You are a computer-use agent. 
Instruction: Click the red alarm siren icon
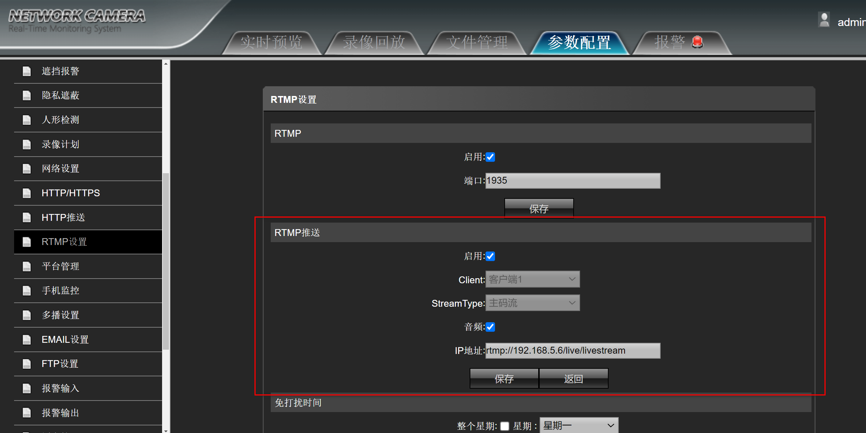697,42
